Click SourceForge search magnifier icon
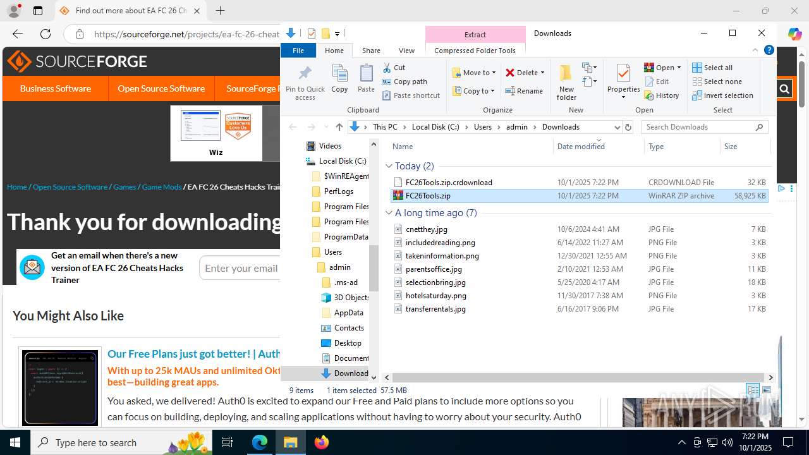The height and width of the screenshot is (455, 809). tap(784, 89)
